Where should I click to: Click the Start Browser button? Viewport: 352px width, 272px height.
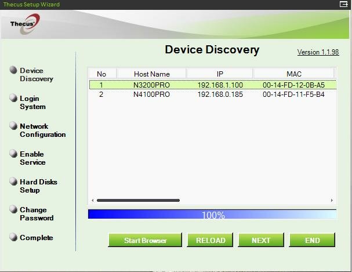click(x=145, y=240)
